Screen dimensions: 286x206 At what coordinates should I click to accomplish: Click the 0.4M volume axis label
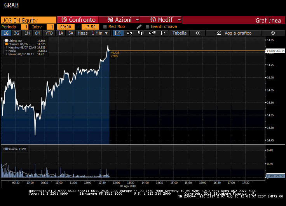[x=270, y=150]
